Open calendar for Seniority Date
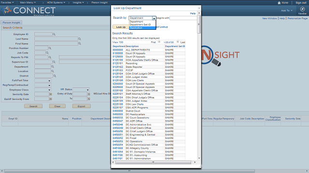The width and height of the screenshot is (309, 173). (51, 94)
